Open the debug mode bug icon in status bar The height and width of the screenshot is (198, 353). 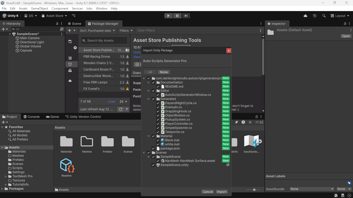coord(336,195)
